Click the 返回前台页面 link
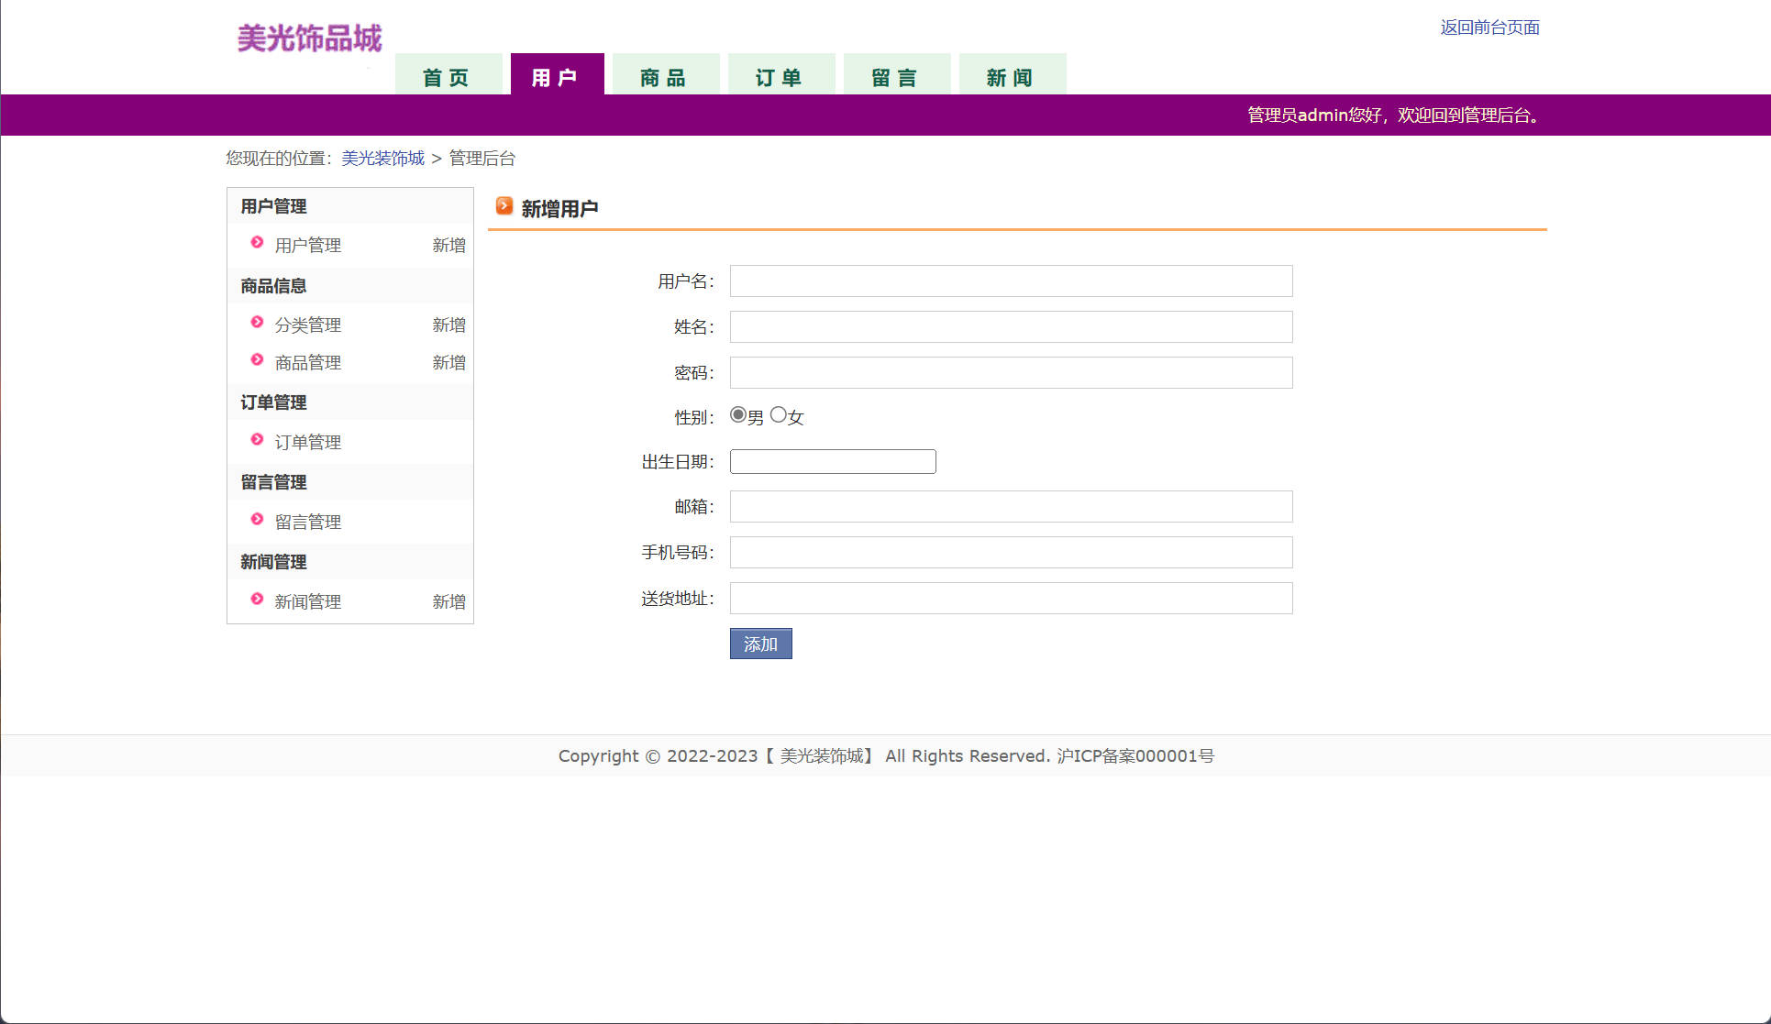 [1489, 28]
